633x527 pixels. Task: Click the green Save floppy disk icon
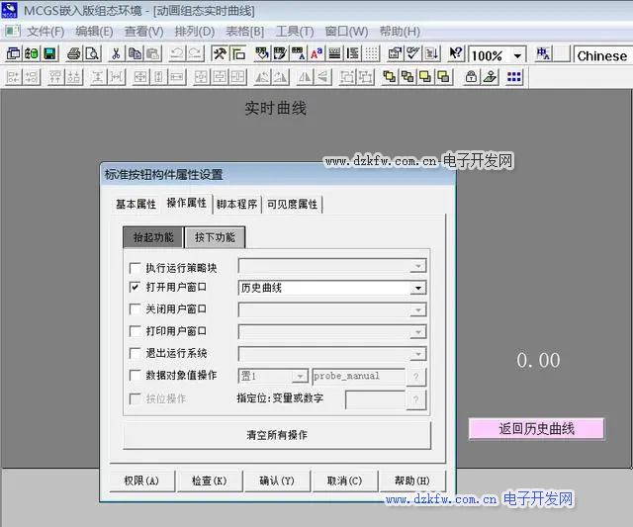click(x=49, y=55)
